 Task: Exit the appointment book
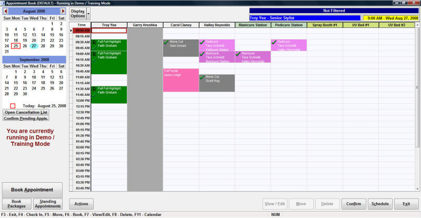(x=406, y=204)
